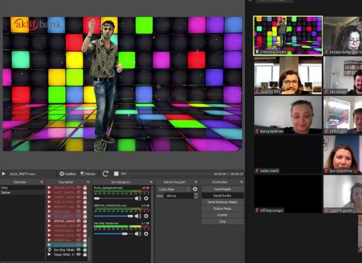The width and height of the screenshot is (362, 263).
Task: Click the Ses Giriş Yakalayıcı volume slider
Action: (x=113, y=234)
